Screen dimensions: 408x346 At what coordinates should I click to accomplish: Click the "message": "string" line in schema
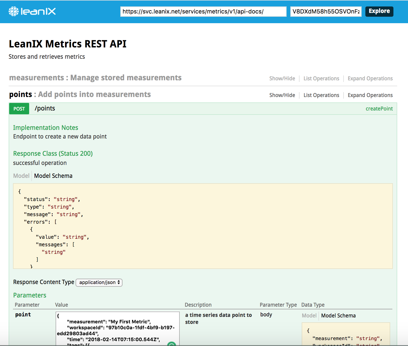pyautogui.click(x=53, y=214)
